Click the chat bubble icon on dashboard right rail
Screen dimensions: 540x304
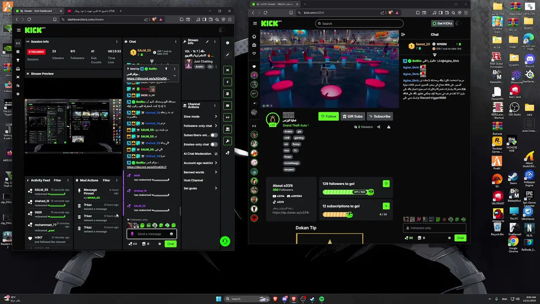pos(228,106)
